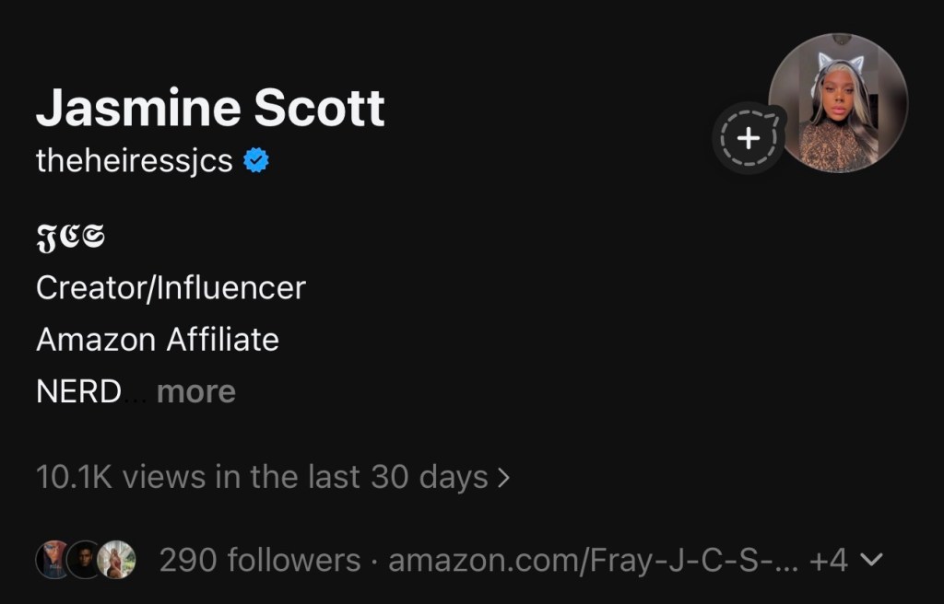Open the 10.1K views insights text

pyautogui.click(x=262, y=477)
